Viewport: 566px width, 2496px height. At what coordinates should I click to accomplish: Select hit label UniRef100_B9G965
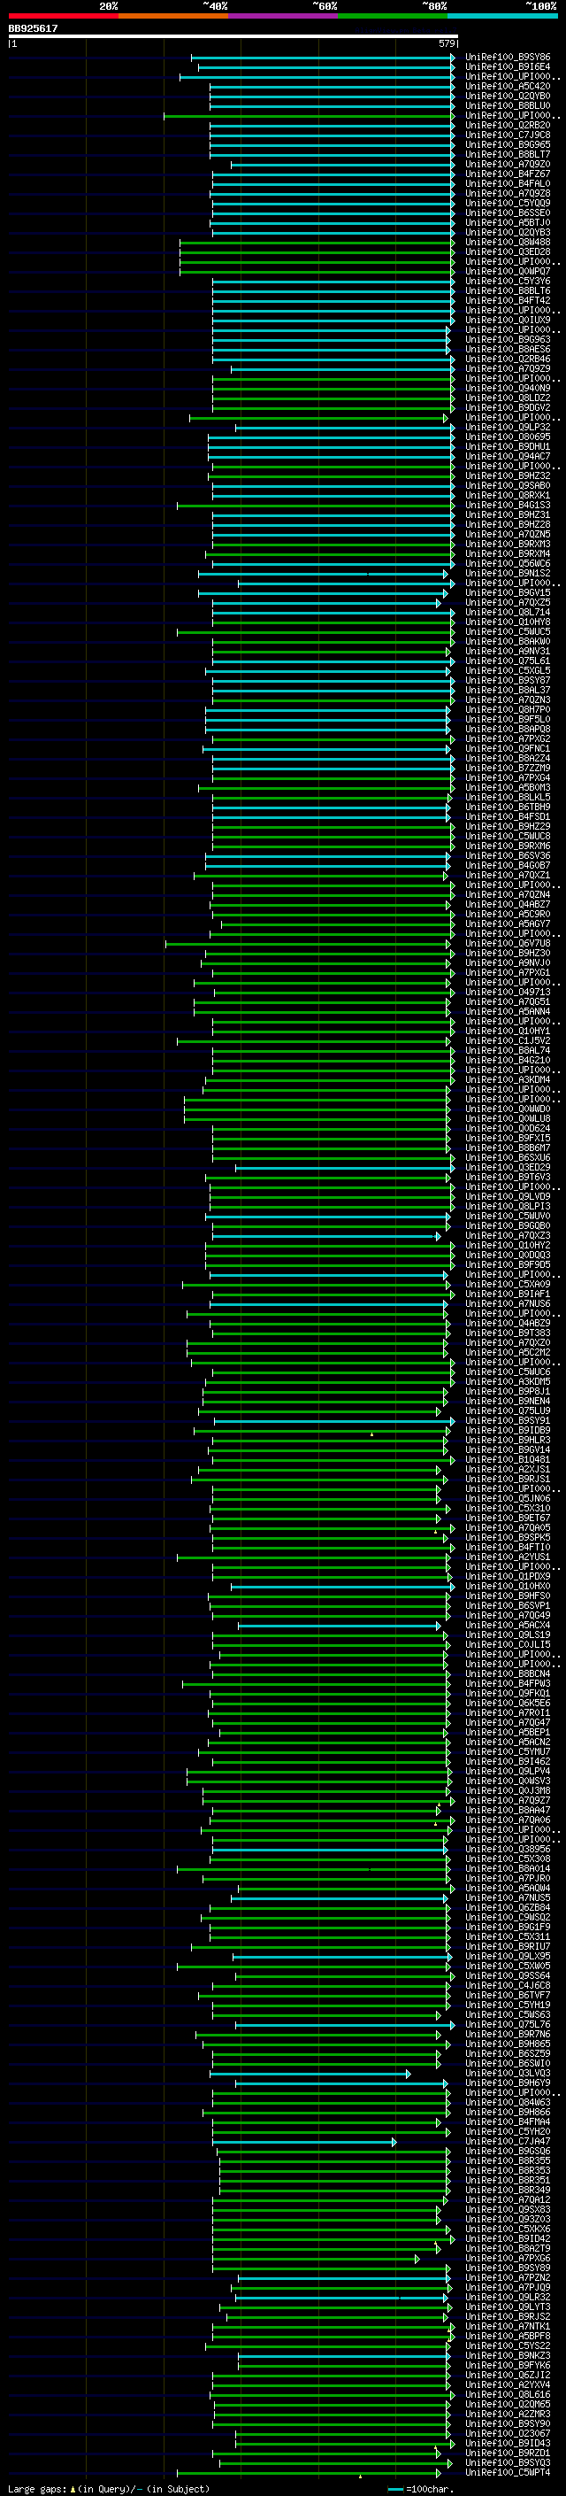click(507, 144)
